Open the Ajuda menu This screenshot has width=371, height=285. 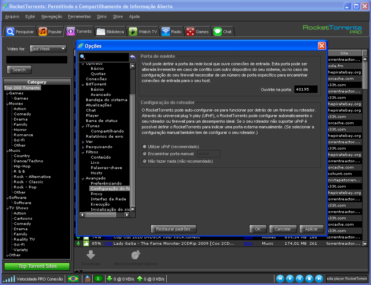point(134,17)
